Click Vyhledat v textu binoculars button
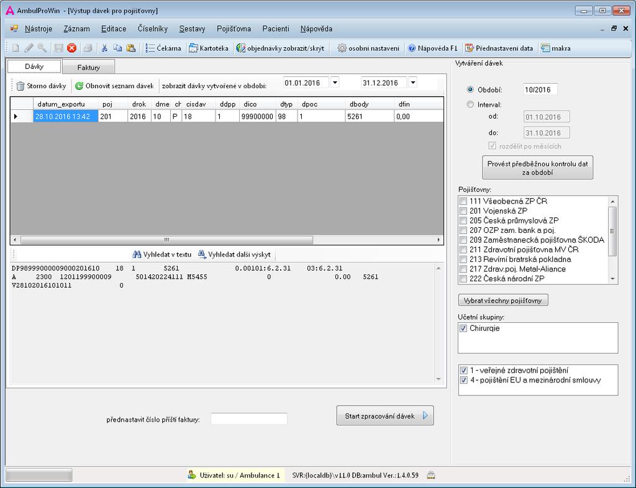 162,255
